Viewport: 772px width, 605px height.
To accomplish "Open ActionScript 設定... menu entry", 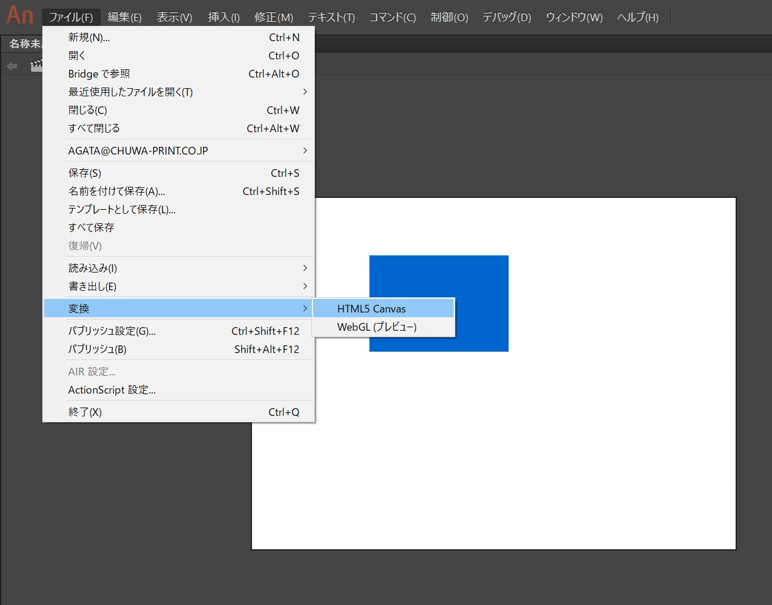I will click(x=179, y=390).
